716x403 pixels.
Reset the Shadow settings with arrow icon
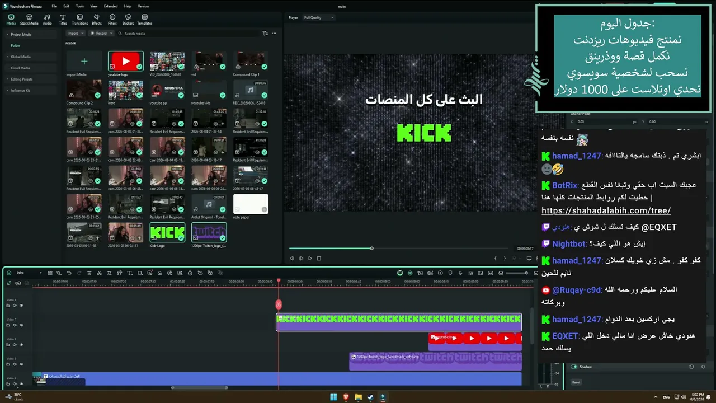(x=691, y=367)
